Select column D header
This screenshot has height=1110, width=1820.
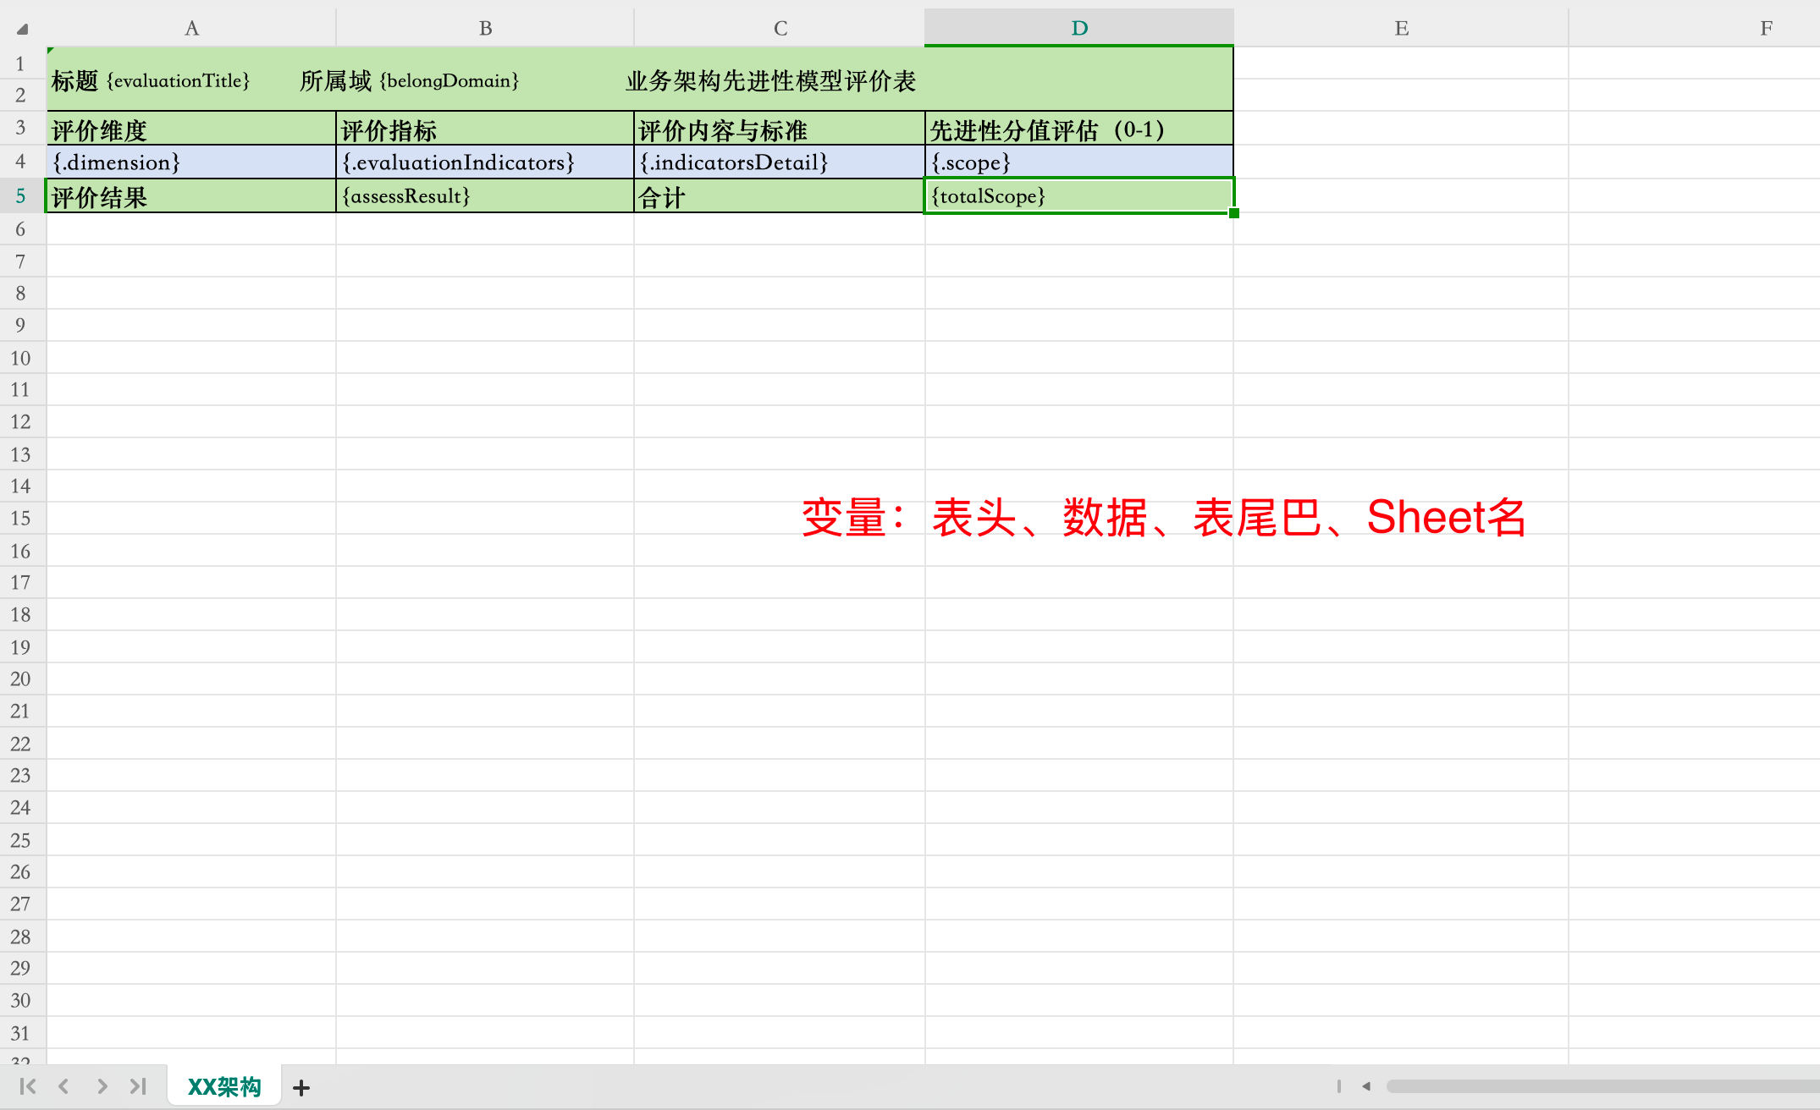[x=1078, y=28]
